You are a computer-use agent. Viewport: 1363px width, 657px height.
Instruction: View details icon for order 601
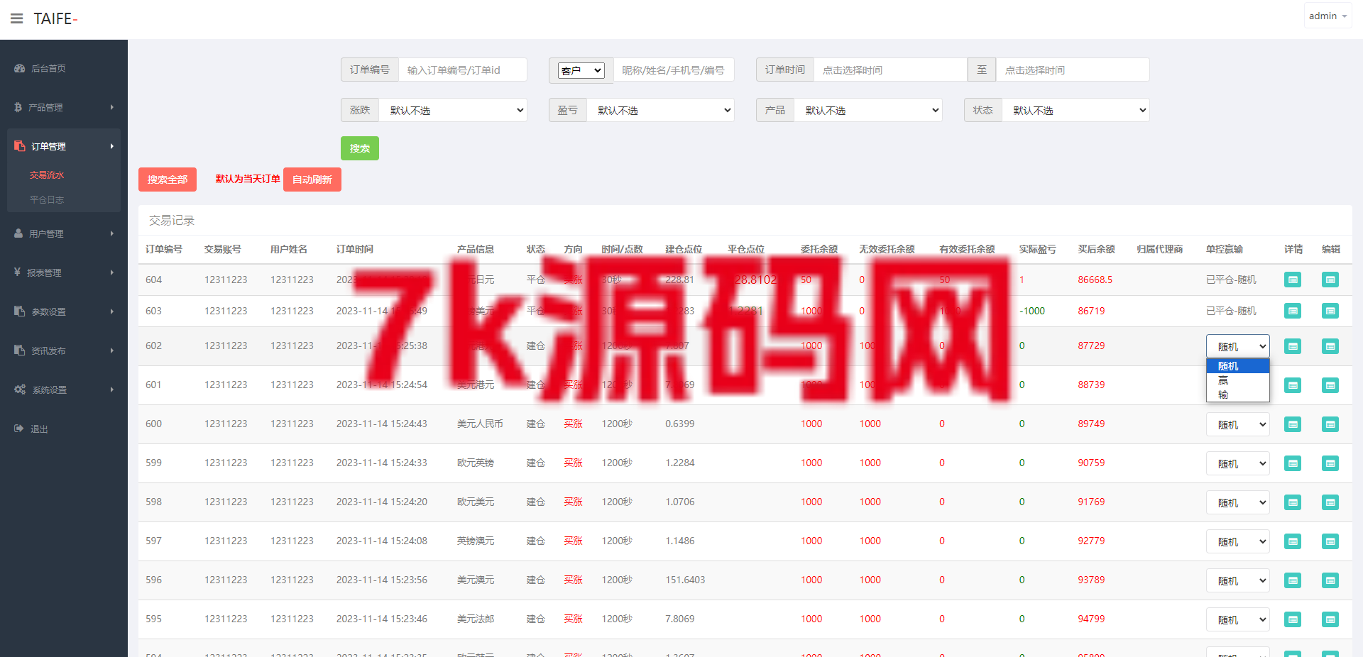[x=1293, y=385]
